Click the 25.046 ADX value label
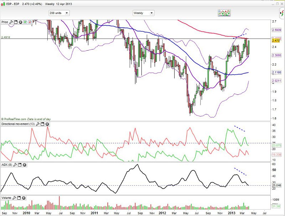The width and height of the screenshot is (285, 216). pyautogui.click(x=276, y=185)
